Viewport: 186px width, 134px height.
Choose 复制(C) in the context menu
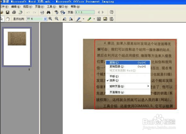[x=128, y=63]
